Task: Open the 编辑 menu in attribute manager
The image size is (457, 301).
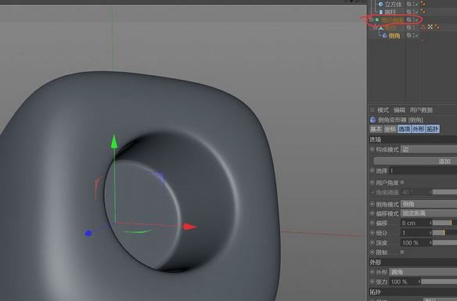Action: 399,110
